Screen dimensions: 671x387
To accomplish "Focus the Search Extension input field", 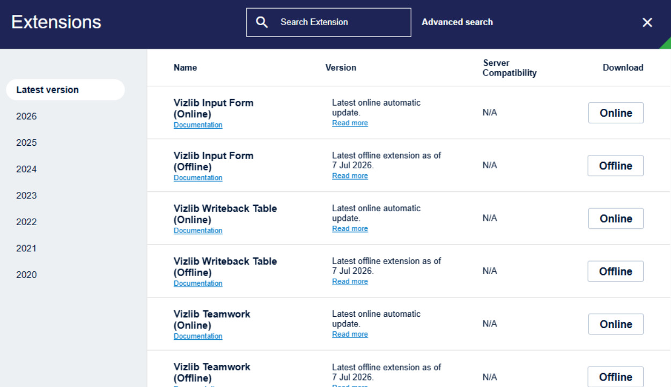I will click(x=329, y=22).
